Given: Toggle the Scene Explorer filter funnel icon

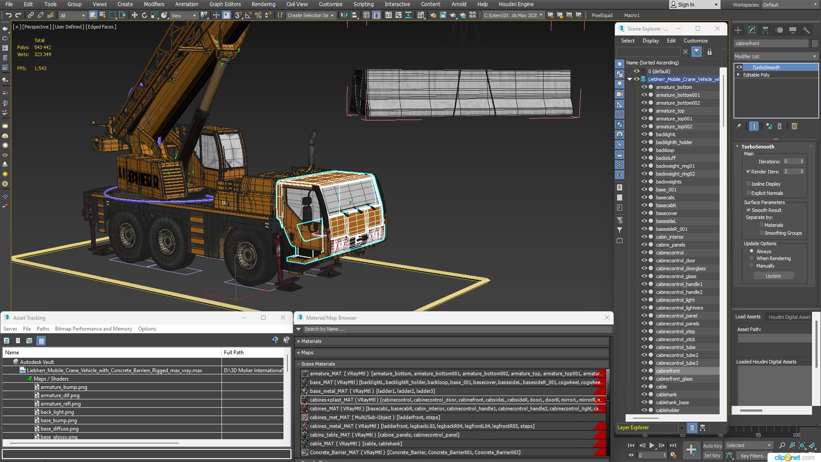Looking at the screenshot, I should 697,52.
